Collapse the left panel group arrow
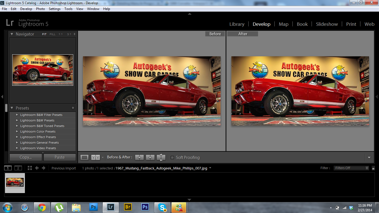Image resolution: width=379 pixels, height=213 pixels. click(x=2, y=97)
